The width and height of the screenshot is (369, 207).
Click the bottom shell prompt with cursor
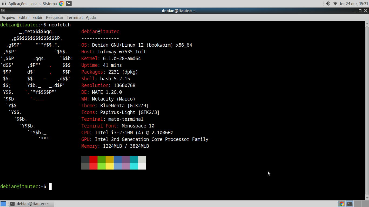pyautogui.click(x=26, y=187)
